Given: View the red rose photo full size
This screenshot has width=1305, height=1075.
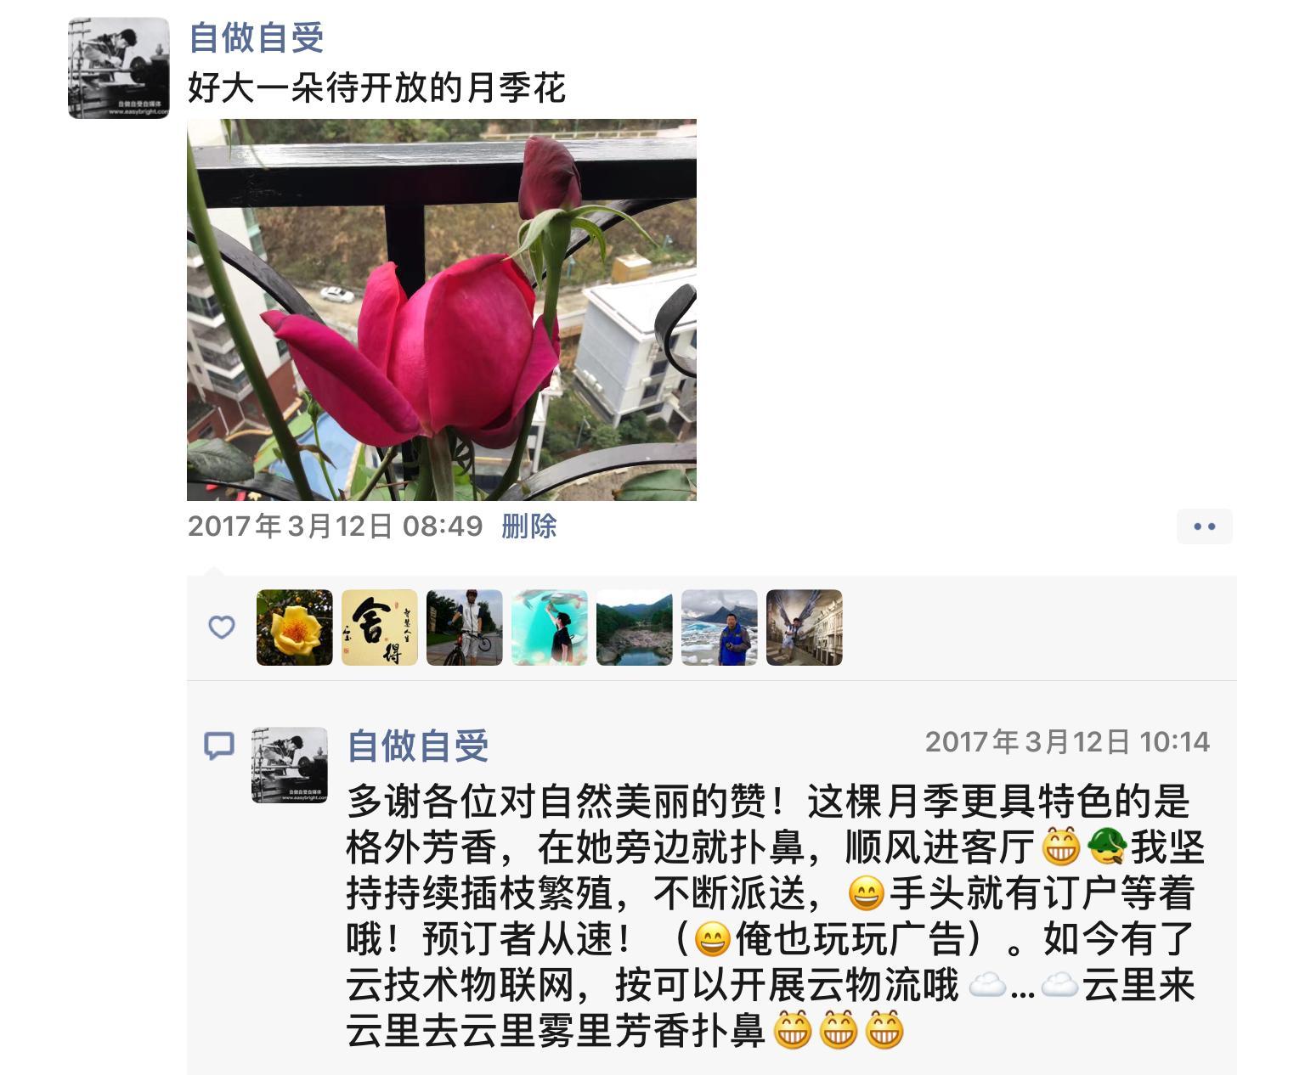Looking at the screenshot, I should (442, 310).
